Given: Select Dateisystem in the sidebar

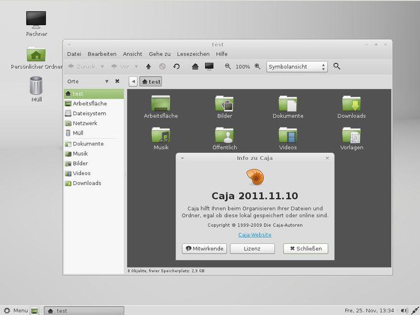Looking at the screenshot, I should coord(89,114).
